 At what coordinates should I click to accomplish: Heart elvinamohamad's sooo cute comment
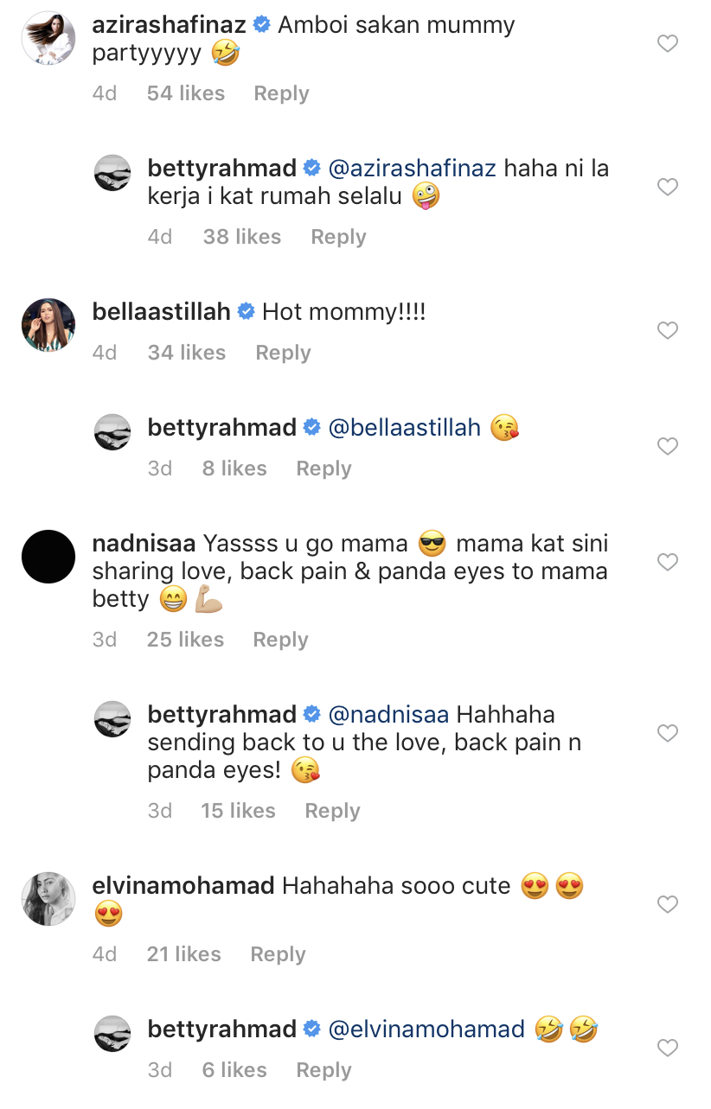point(667,904)
